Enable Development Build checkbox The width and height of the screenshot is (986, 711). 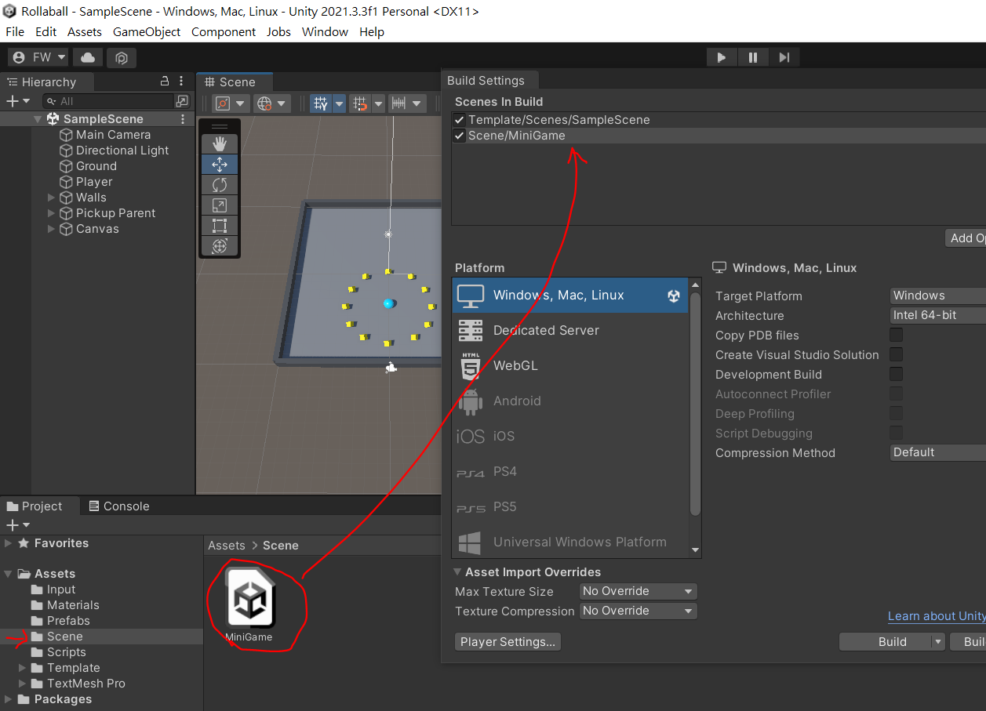896,375
